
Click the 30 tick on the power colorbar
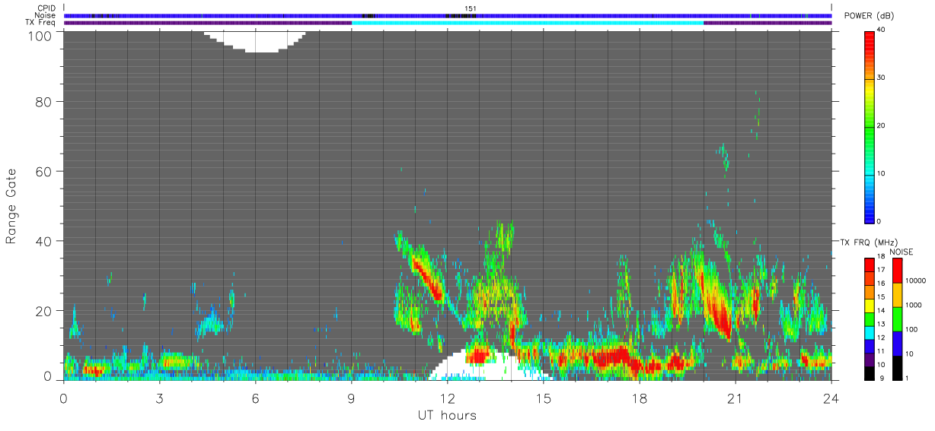coord(882,78)
